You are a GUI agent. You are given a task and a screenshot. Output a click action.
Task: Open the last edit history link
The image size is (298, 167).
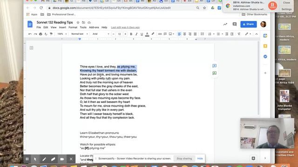pyautogui.click(x=125, y=27)
